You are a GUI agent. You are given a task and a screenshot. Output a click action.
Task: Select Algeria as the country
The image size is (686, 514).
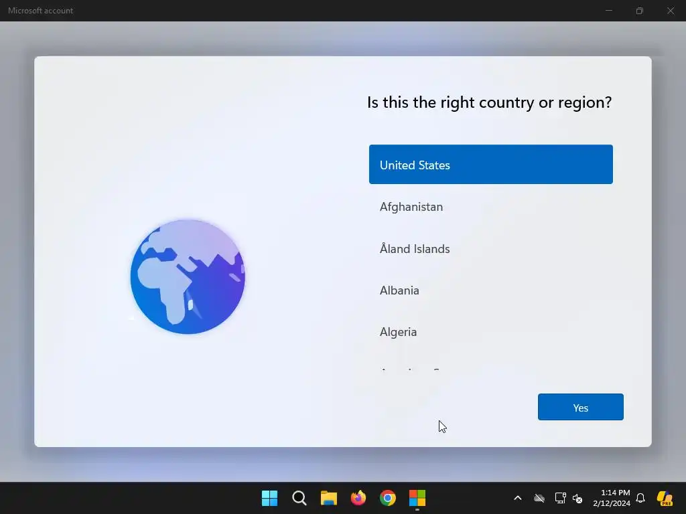coord(490,332)
